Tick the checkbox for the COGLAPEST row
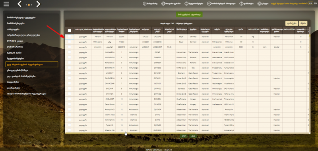The width and height of the screenshot is (318, 151). pyautogui.click(x=69, y=99)
